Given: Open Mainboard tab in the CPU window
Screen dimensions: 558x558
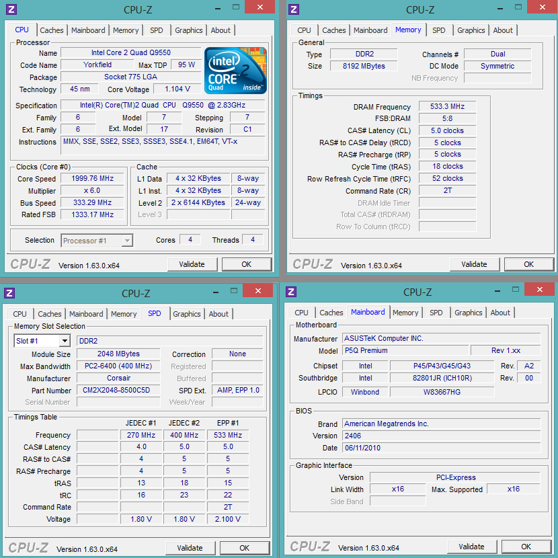Looking at the screenshot, I should (88, 30).
